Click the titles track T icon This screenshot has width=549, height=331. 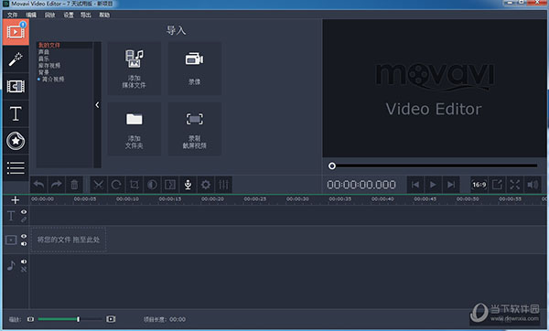point(11,216)
